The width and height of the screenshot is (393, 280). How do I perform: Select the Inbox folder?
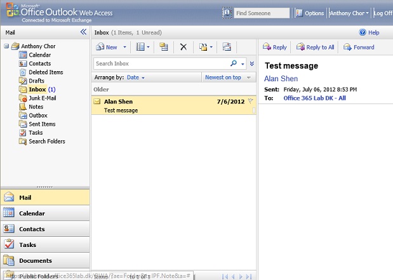[x=37, y=90]
